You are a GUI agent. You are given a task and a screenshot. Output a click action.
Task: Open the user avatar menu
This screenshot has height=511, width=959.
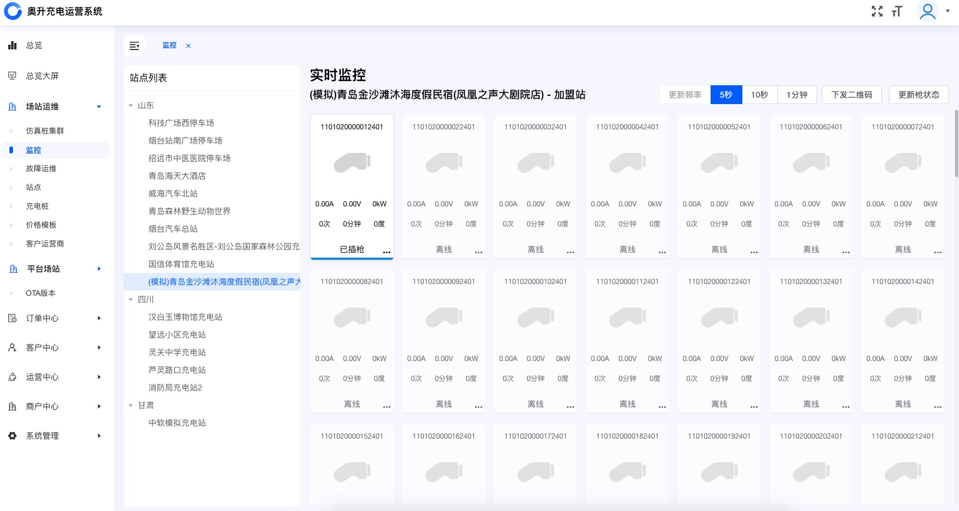coord(928,11)
